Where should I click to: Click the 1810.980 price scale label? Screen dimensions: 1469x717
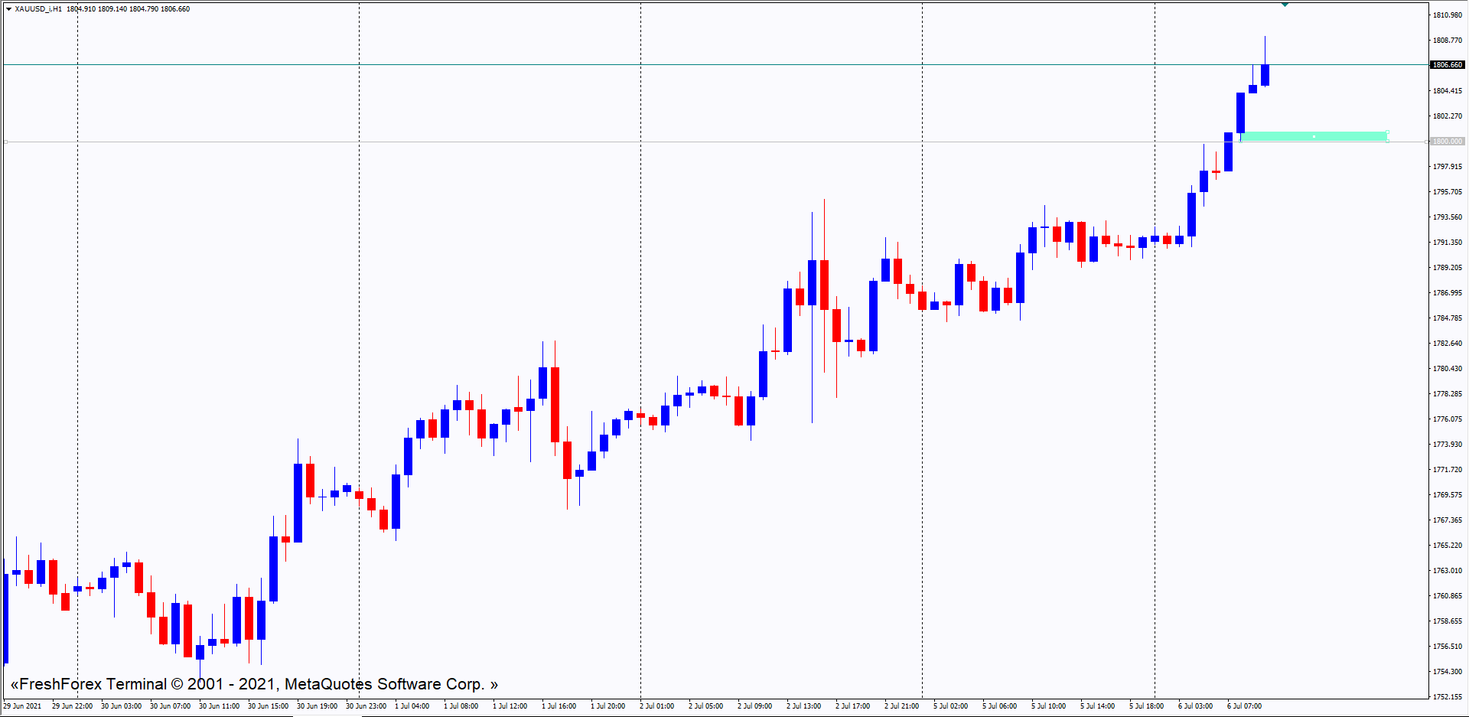[1447, 15]
